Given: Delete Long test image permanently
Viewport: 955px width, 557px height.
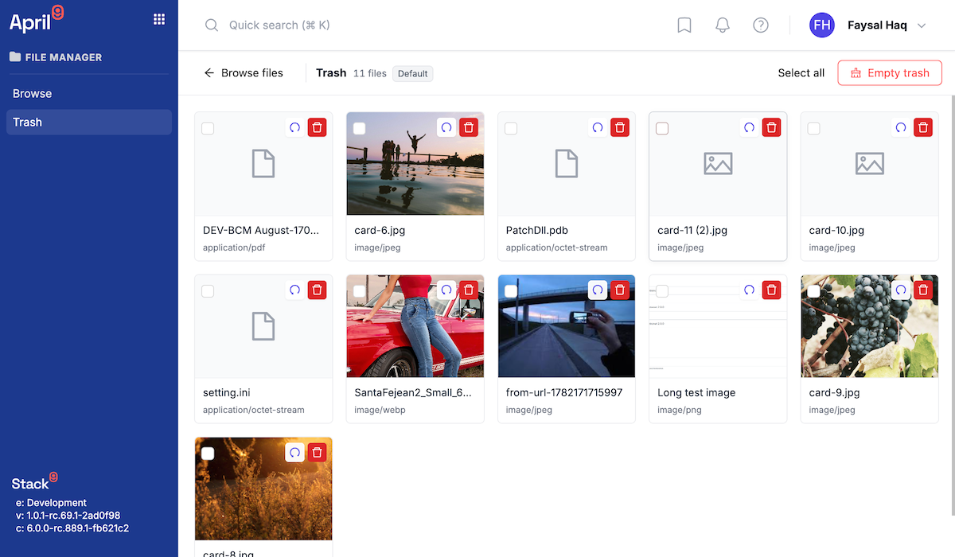Looking at the screenshot, I should pyautogui.click(x=771, y=290).
